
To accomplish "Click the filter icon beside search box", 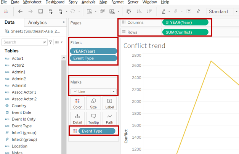I will coord(50,42).
